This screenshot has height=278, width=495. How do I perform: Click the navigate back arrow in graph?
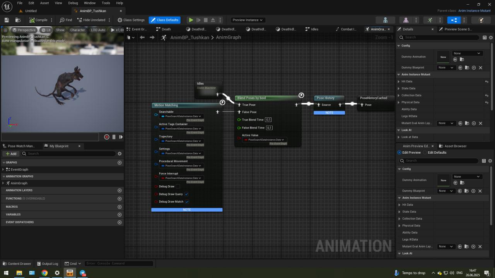coord(142,37)
